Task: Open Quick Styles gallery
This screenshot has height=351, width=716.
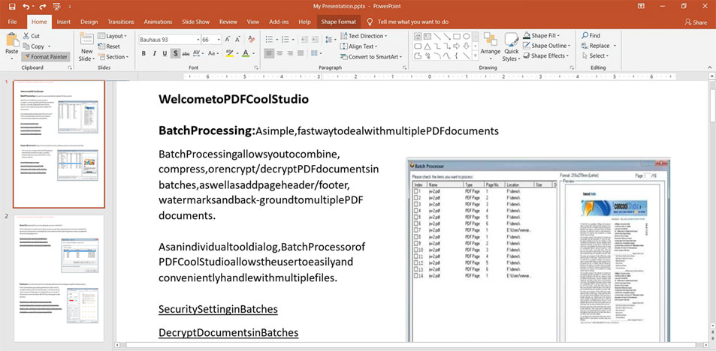Action: 511,47
